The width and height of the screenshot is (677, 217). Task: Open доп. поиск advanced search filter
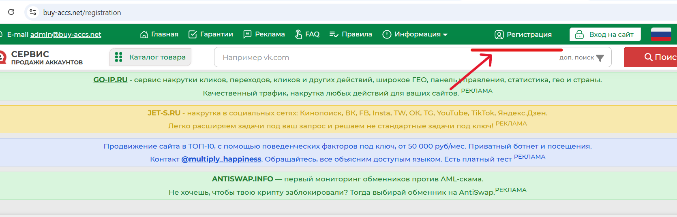click(x=581, y=57)
